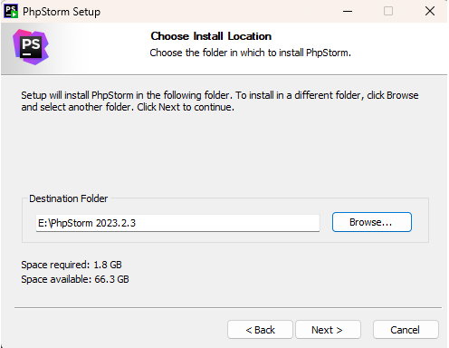This screenshot has height=348, width=449.
Task: Click the 'Space available: 66.3 GB' text
Action: [x=75, y=279]
